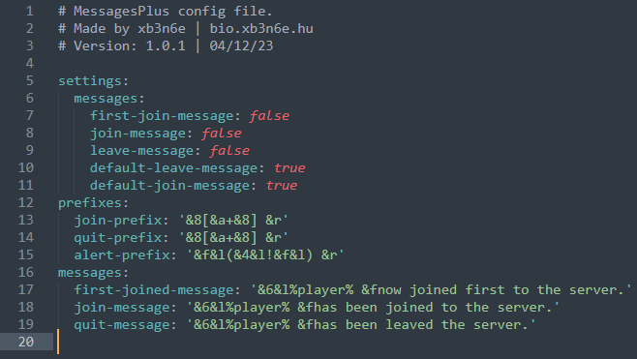Select line number 5 in the gutter
637x359 pixels.
(x=30, y=81)
